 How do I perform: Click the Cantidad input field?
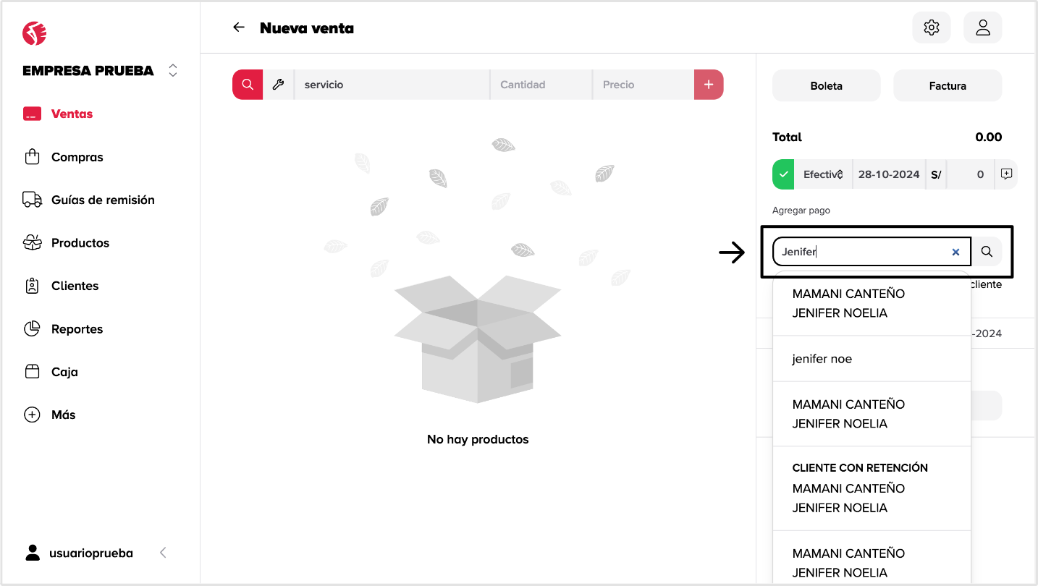tap(541, 85)
